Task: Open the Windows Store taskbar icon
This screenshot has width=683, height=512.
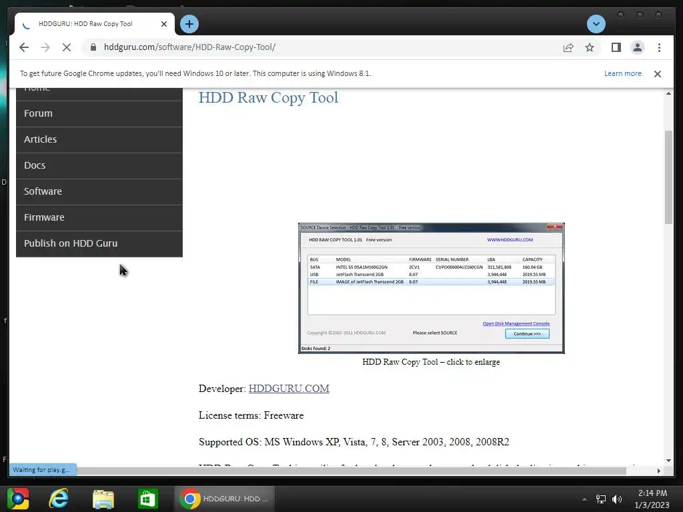Action: tap(147, 499)
